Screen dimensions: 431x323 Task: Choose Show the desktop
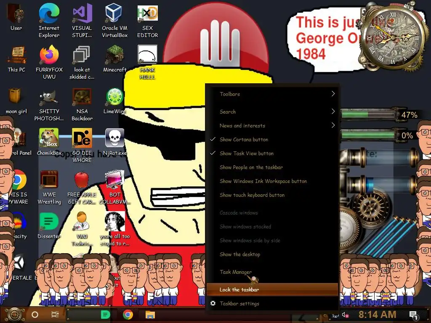[x=272, y=254]
